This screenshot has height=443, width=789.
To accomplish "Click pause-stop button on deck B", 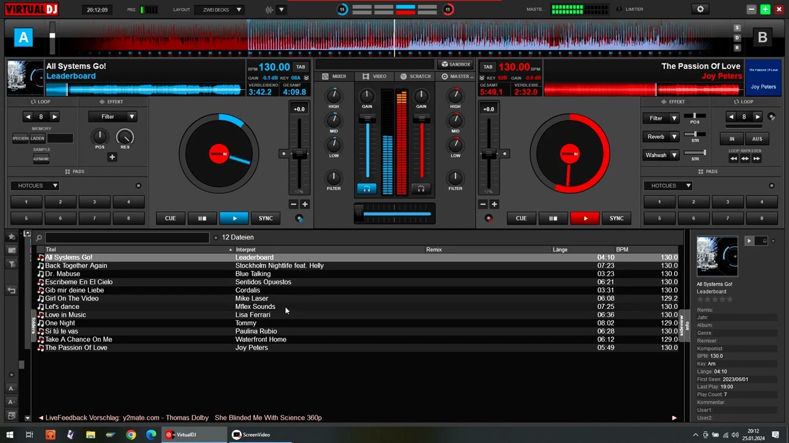I will [553, 218].
